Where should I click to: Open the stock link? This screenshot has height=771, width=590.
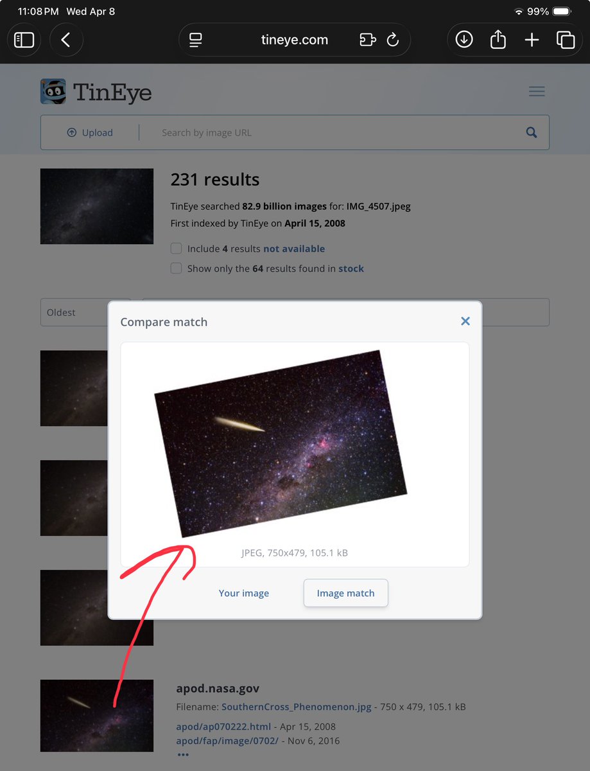pyautogui.click(x=351, y=269)
